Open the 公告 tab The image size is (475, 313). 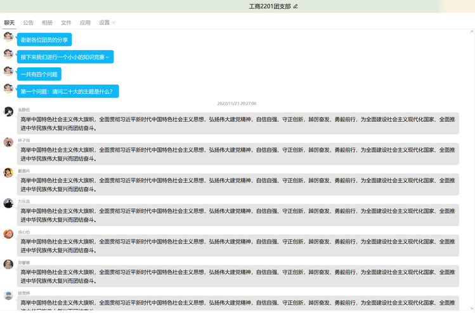coord(28,23)
